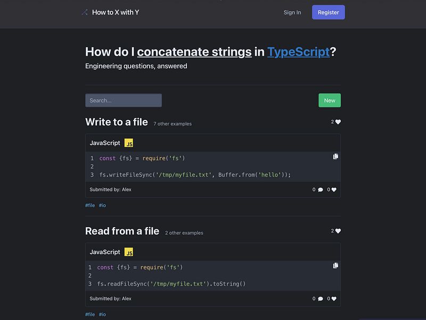The width and height of the screenshot is (426, 320).
Task: Copy the writeFileSync code snippet
Action: [x=335, y=156]
